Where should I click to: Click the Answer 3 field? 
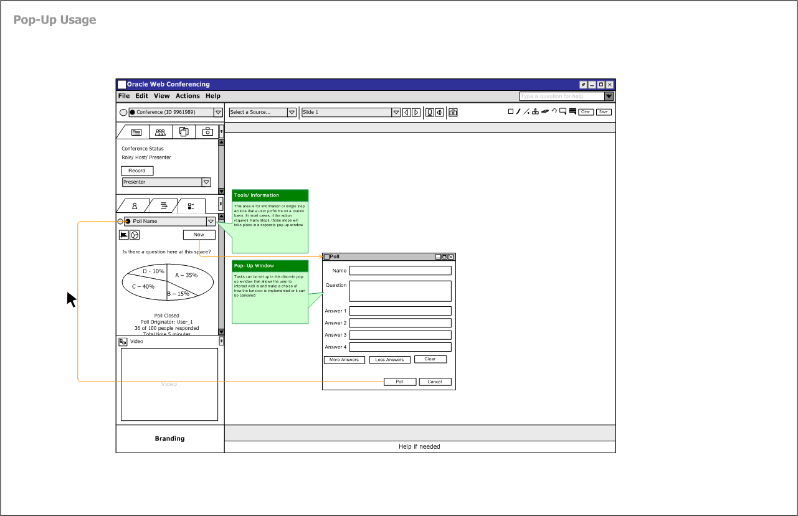[x=400, y=335]
